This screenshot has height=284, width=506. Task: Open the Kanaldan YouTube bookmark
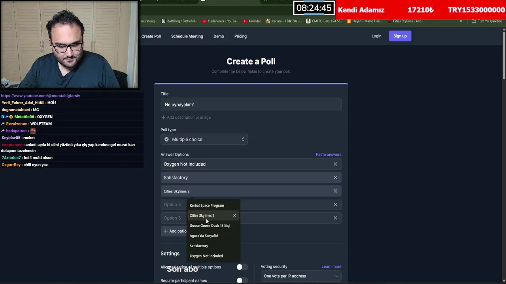pyautogui.click(x=252, y=21)
